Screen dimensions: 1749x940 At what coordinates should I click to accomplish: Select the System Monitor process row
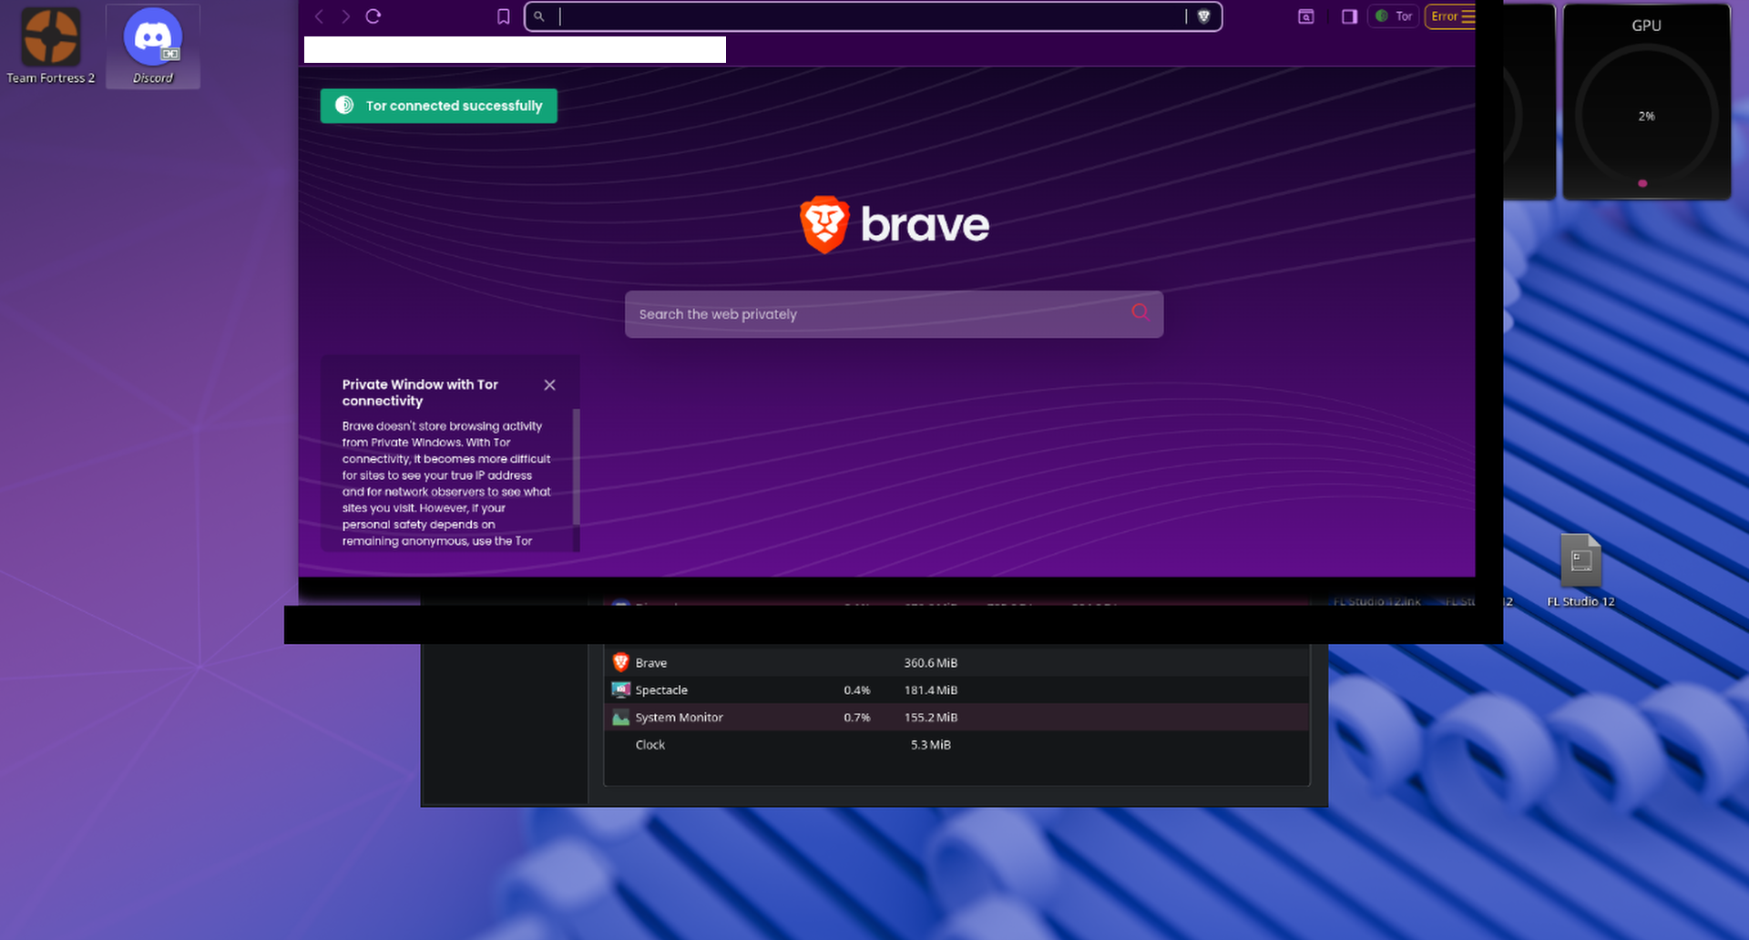pyautogui.click(x=956, y=717)
